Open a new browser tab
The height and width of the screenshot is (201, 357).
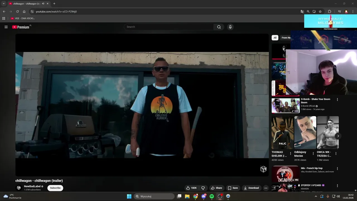(54, 4)
